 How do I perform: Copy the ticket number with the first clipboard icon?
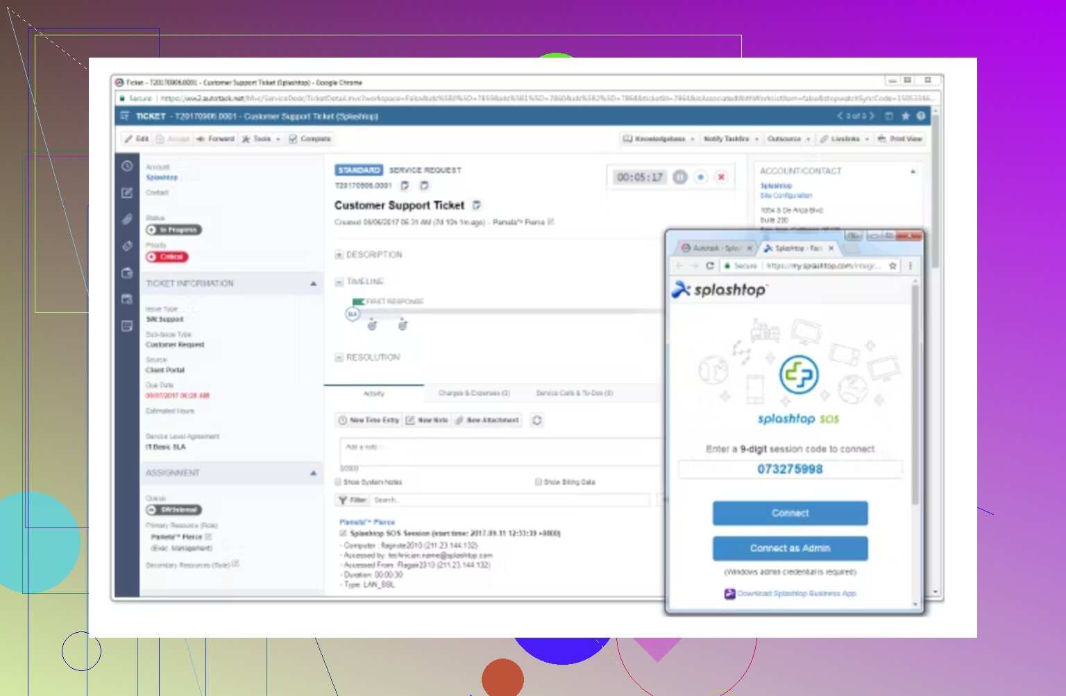coord(405,185)
